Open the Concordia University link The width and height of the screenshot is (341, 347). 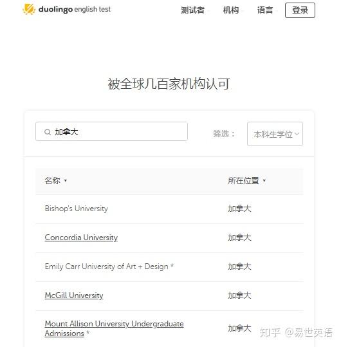pyautogui.click(x=81, y=238)
